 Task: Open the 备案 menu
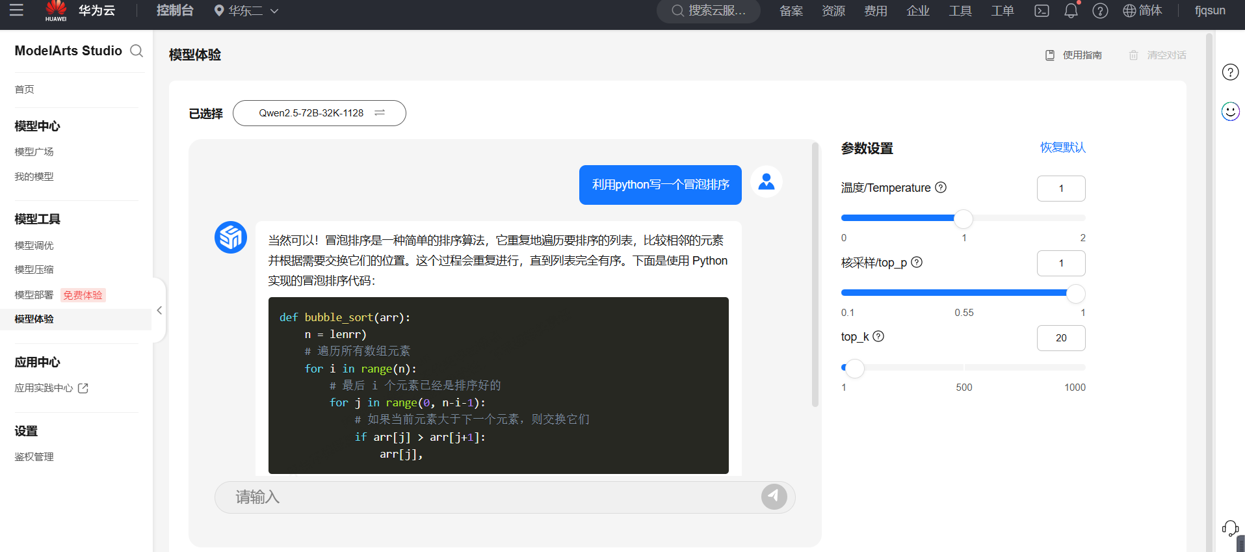tap(791, 10)
